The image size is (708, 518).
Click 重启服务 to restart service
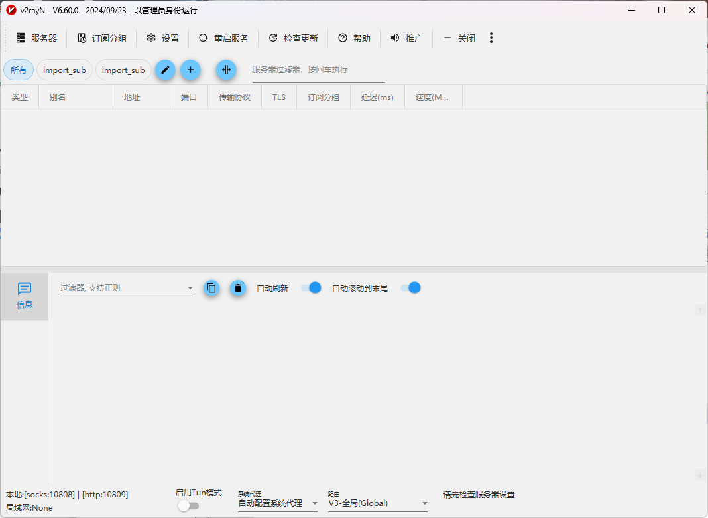[x=224, y=38]
